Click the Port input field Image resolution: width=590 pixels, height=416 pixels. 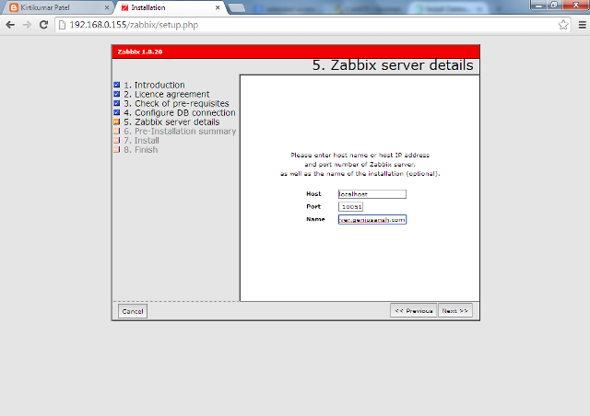pos(350,207)
